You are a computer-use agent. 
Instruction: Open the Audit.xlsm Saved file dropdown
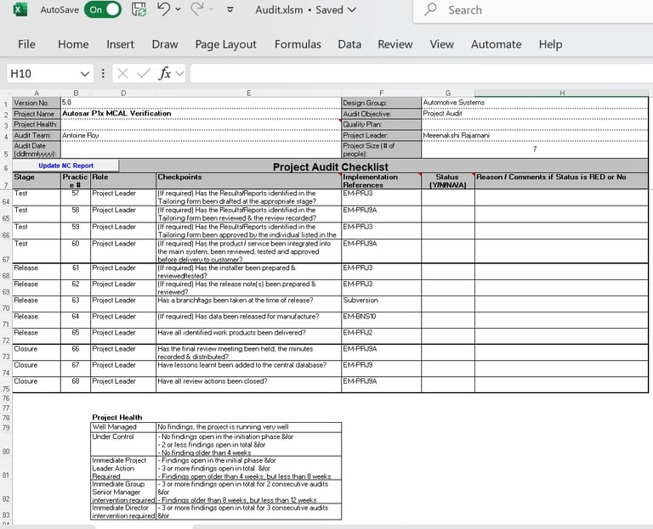[x=352, y=9]
